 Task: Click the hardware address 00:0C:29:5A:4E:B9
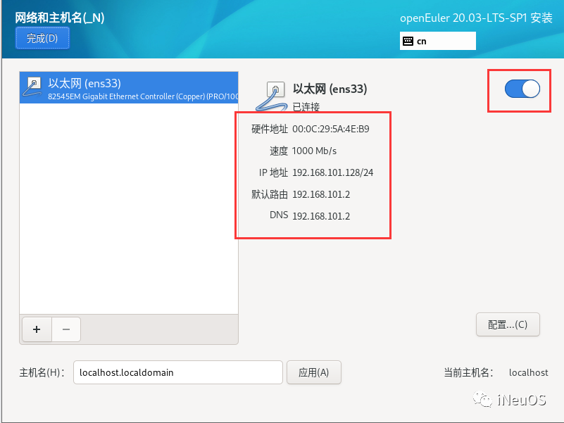point(330,129)
